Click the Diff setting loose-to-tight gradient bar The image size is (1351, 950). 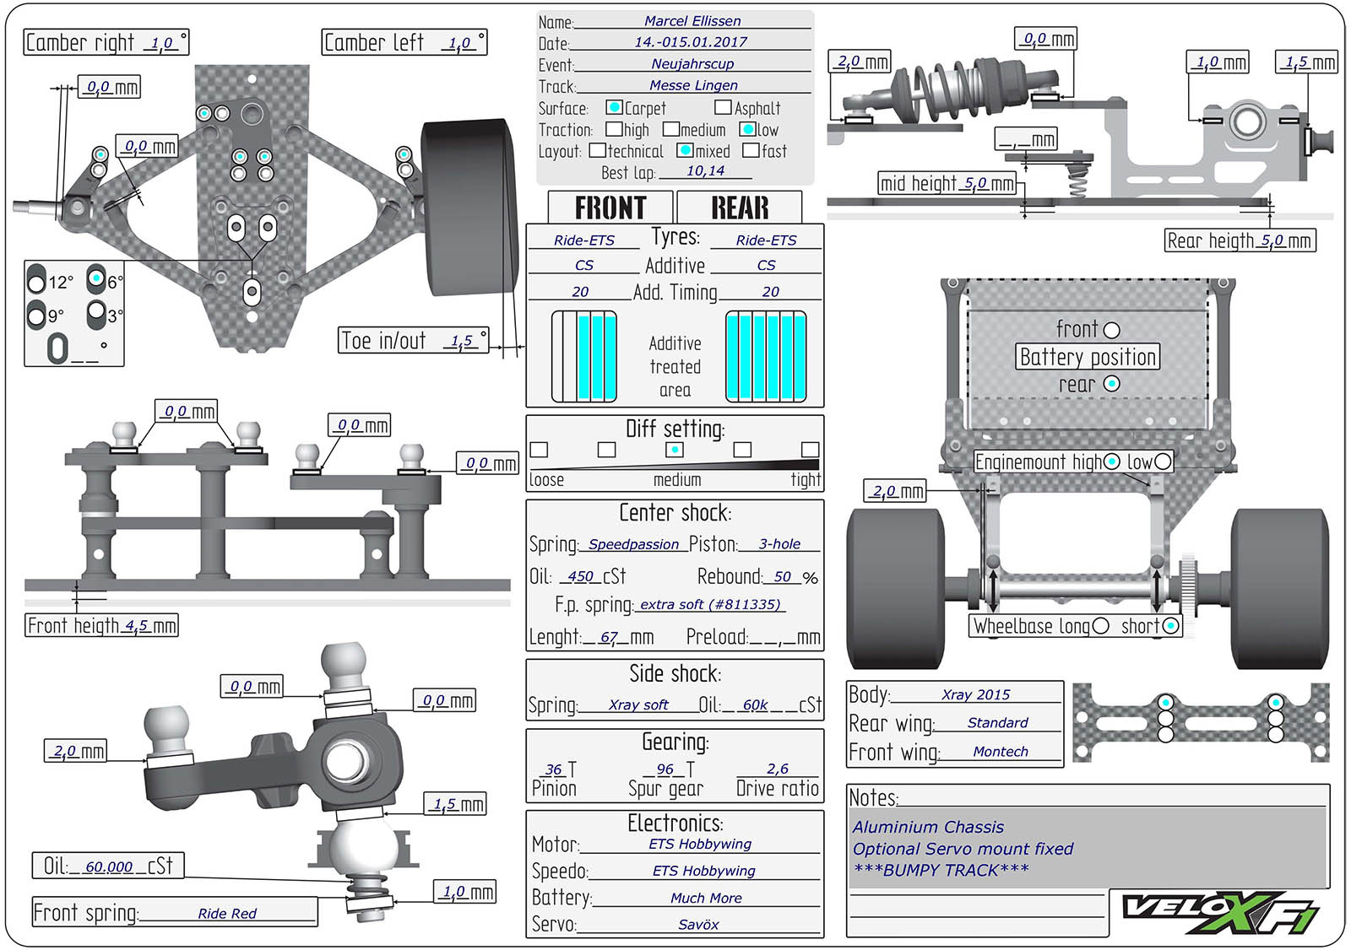[x=674, y=465]
